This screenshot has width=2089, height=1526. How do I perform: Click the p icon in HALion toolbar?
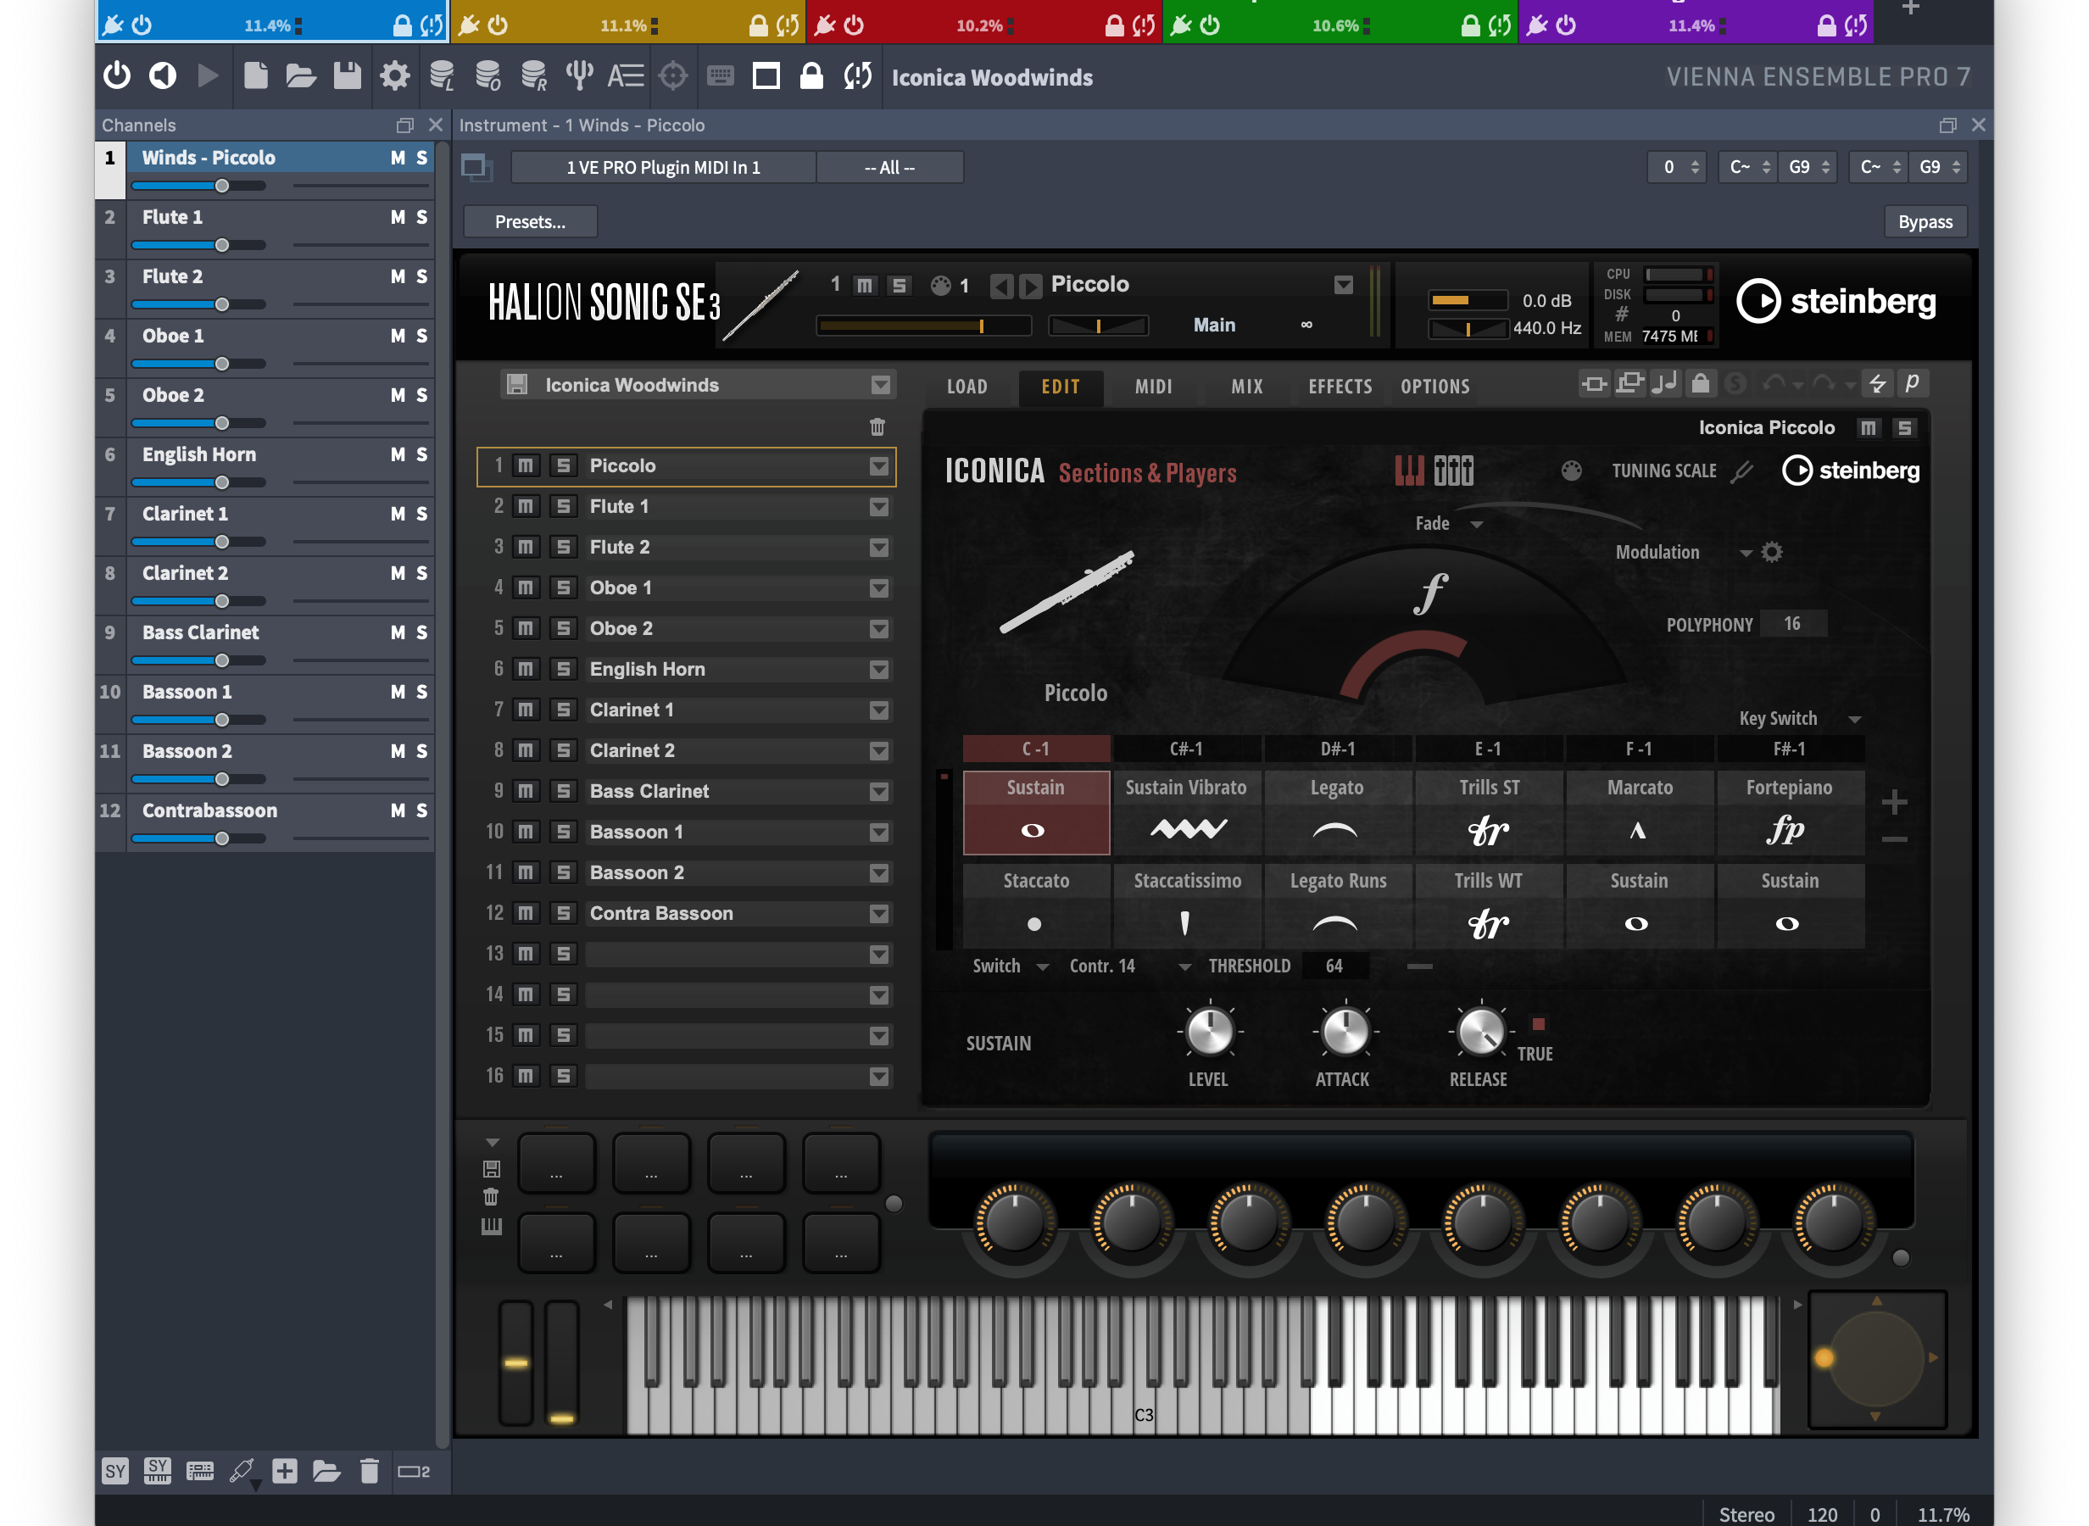point(1913,383)
